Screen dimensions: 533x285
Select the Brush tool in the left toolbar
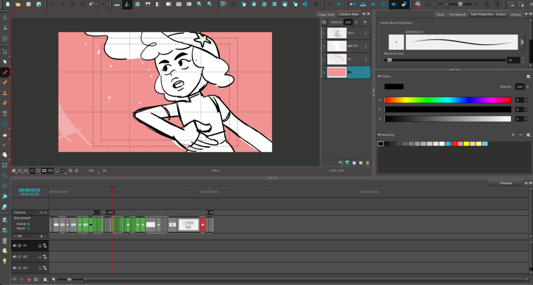click(x=5, y=73)
